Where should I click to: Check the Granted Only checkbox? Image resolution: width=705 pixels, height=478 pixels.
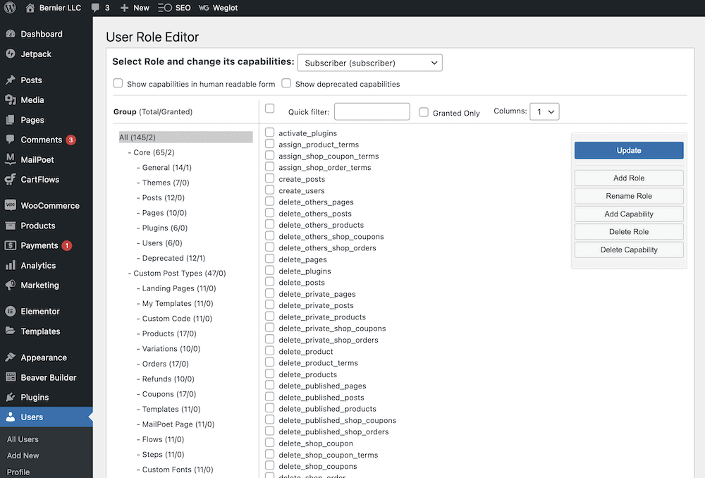point(424,112)
